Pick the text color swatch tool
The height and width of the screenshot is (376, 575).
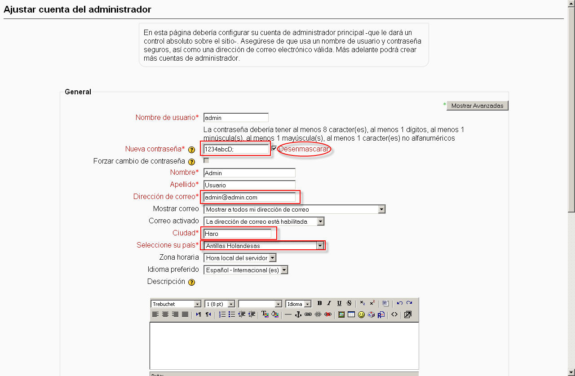pos(265,314)
